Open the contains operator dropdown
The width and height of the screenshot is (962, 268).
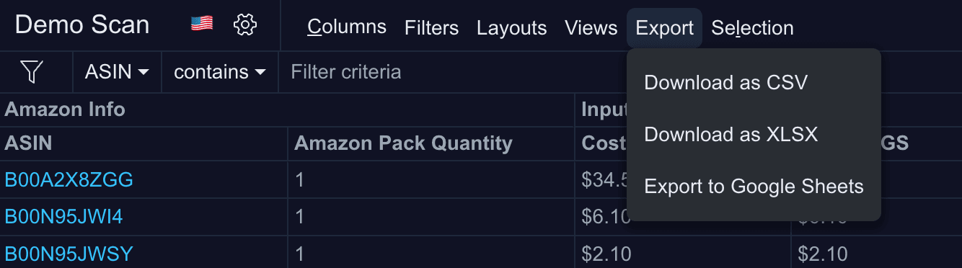[x=220, y=72]
